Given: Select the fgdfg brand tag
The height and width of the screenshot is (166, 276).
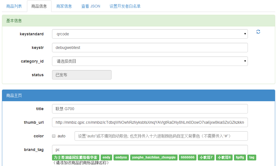Looking at the screenshot, I should click(x=240, y=157).
